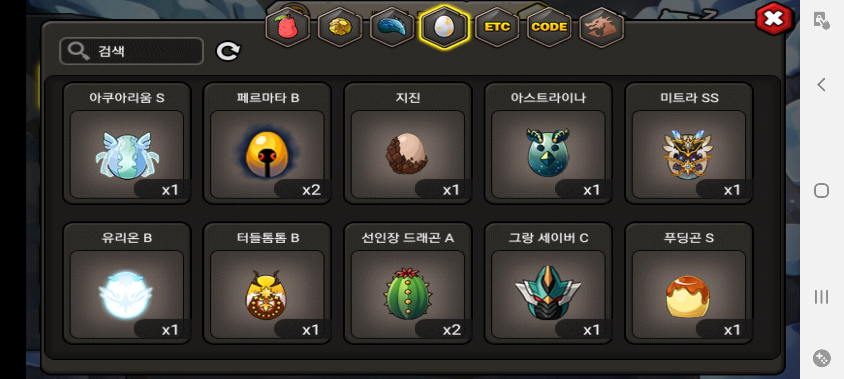This screenshot has width=844, height=379.
Task: Select the 푸딩곤 S pudding egg
Action: 689,283
